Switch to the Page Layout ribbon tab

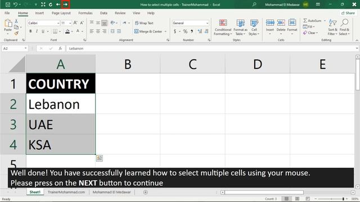61,13
